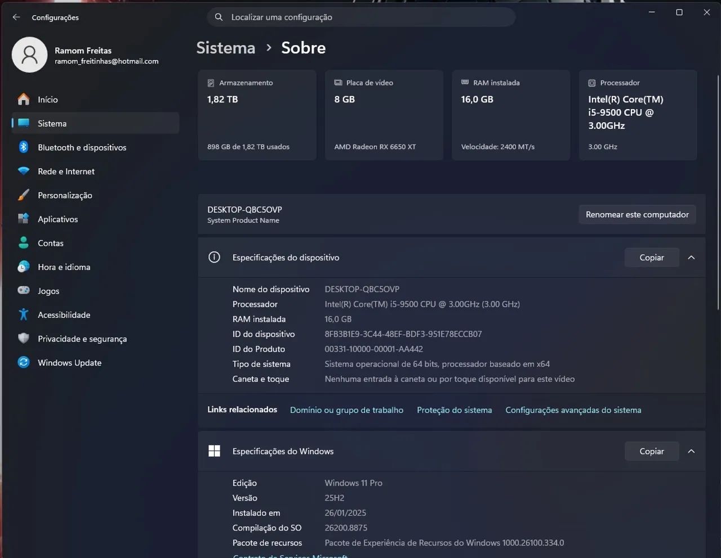Open Windows Update page
The height and width of the screenshot is (558, 721).
(x=95, y=362)
